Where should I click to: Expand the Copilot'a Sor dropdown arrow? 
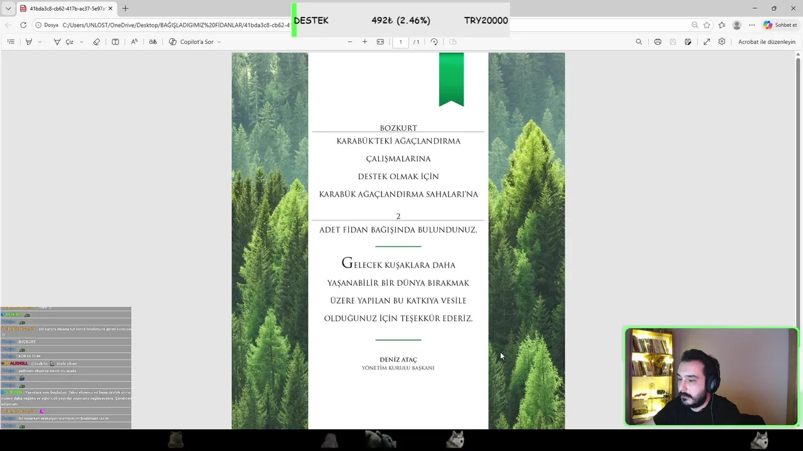(x=219, y=42)
